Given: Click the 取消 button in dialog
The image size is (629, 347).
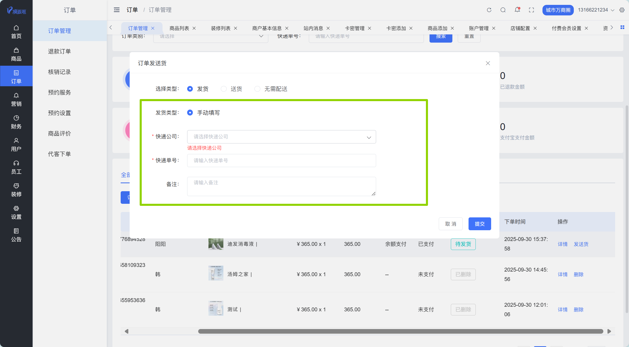Looking at the screenshot, I should click(x=450, y=224).
